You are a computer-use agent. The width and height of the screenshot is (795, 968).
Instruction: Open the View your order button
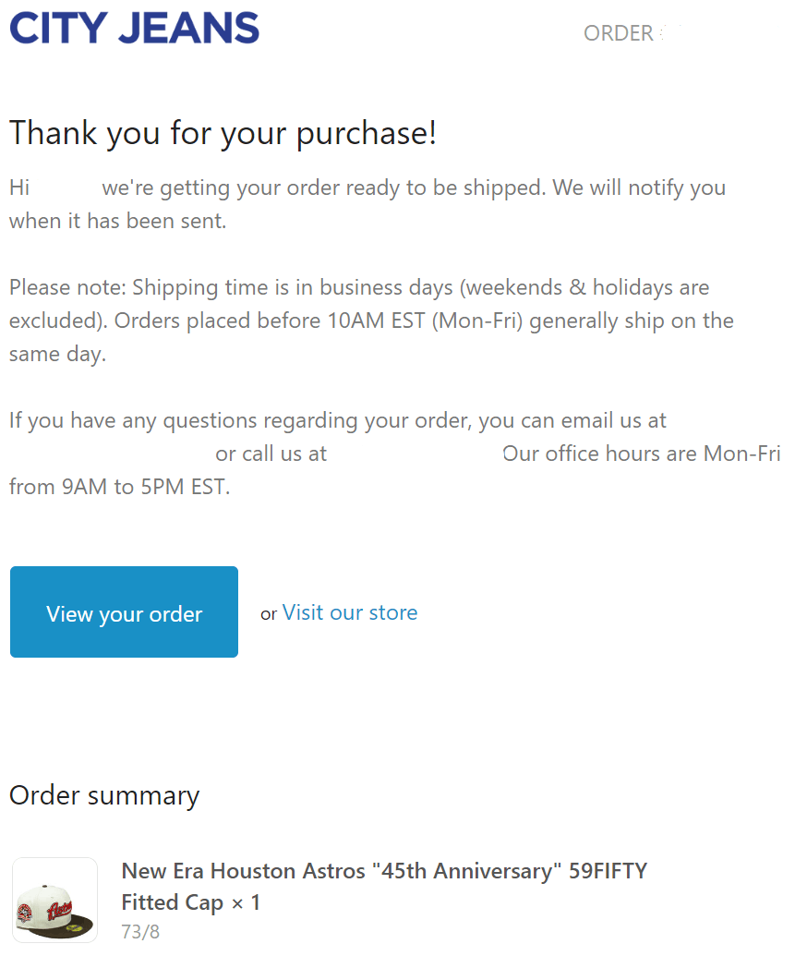(x=124, y=611)
